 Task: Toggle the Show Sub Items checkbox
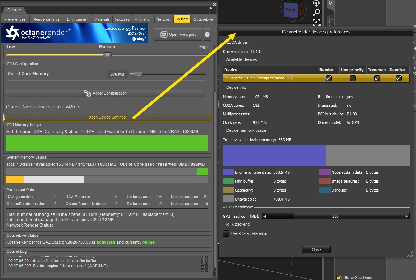pos(339,277)
